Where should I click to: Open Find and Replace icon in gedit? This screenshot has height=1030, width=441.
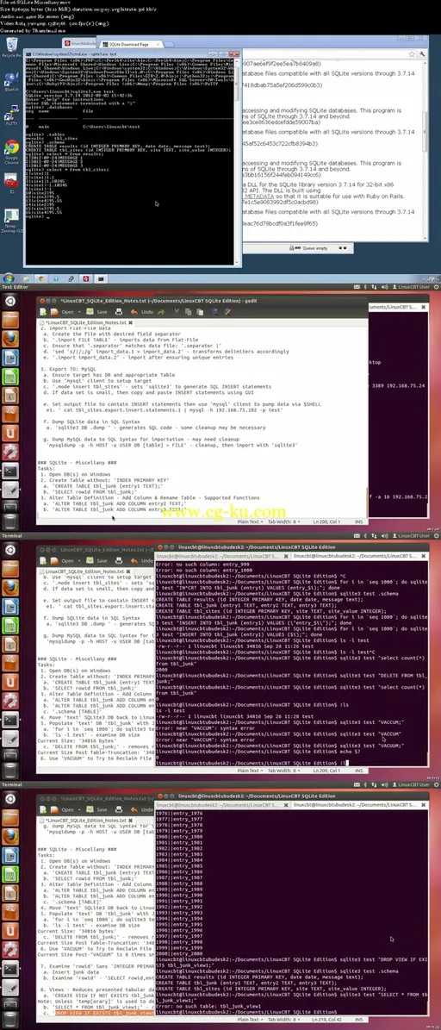pos(227,312)
